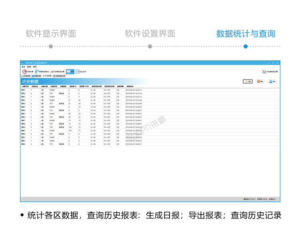Switch to the remote alarm record tab
This screenshot has width=300, height=238.
pos(58,76)
